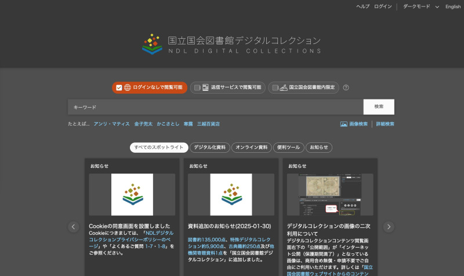Click example keyword 金子兜太
This screenshot has height=276, width=464.
[143, 124]
